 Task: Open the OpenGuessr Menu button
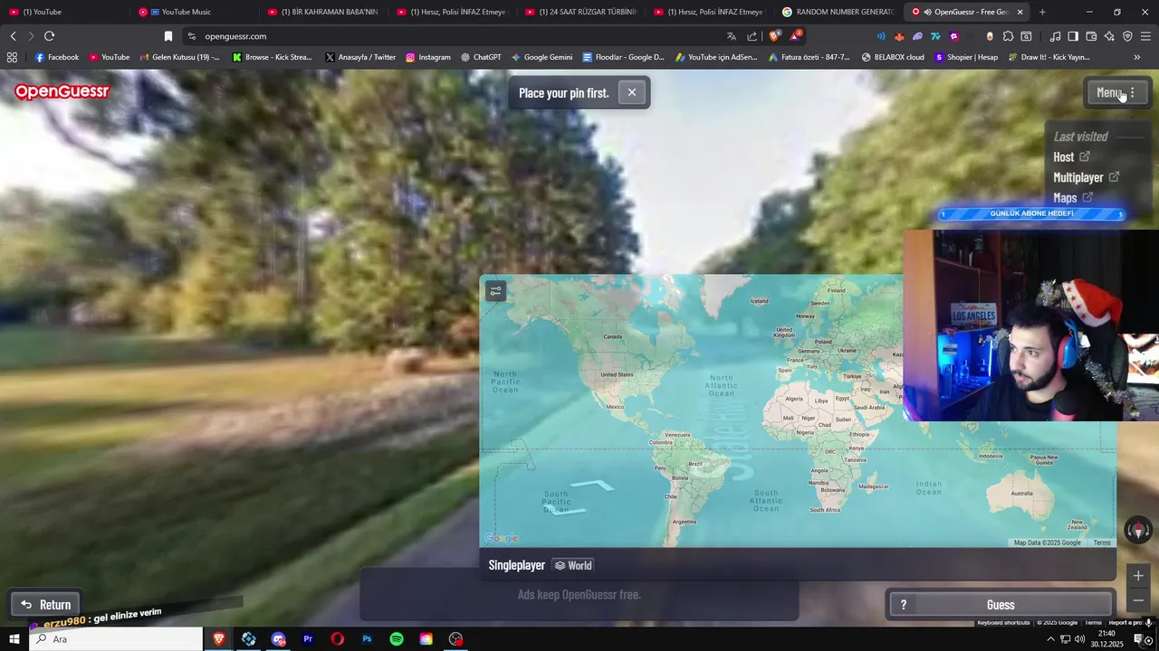point(1116,92)
